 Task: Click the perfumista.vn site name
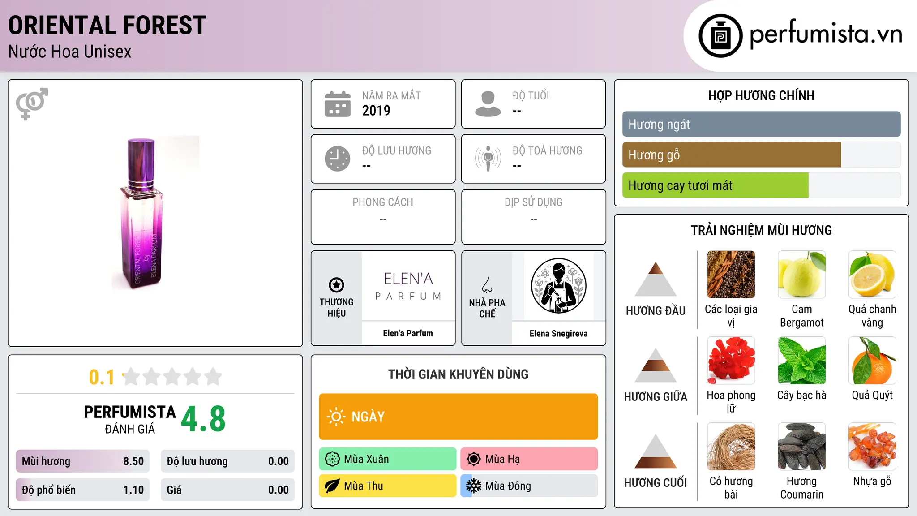826,34
